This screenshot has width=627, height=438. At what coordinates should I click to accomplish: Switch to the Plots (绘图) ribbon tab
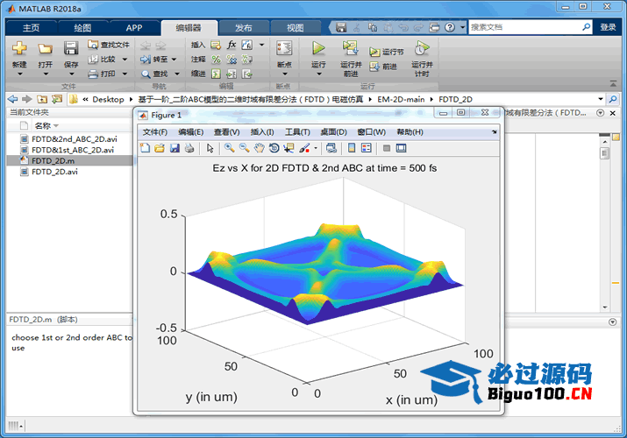[x=82, y=27]
